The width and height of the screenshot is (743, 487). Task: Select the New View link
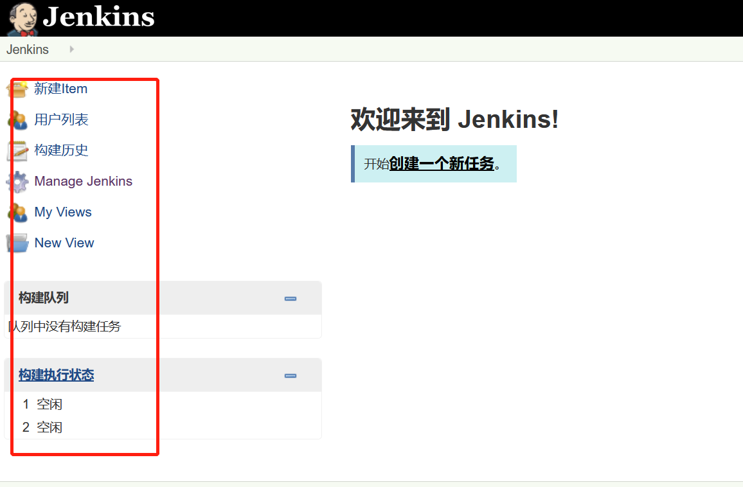(x=64, y=243)
